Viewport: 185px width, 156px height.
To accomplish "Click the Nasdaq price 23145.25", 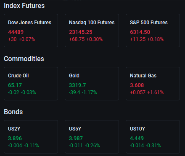I will click(81, 32).
